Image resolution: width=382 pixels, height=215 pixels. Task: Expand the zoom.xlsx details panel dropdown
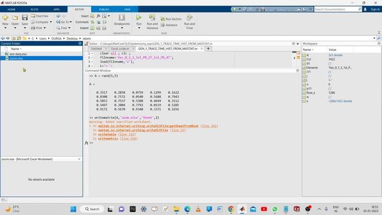click(79, 159)
